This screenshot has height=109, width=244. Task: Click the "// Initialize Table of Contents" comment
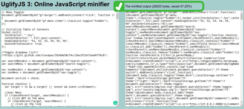click(x=25, y=29)
